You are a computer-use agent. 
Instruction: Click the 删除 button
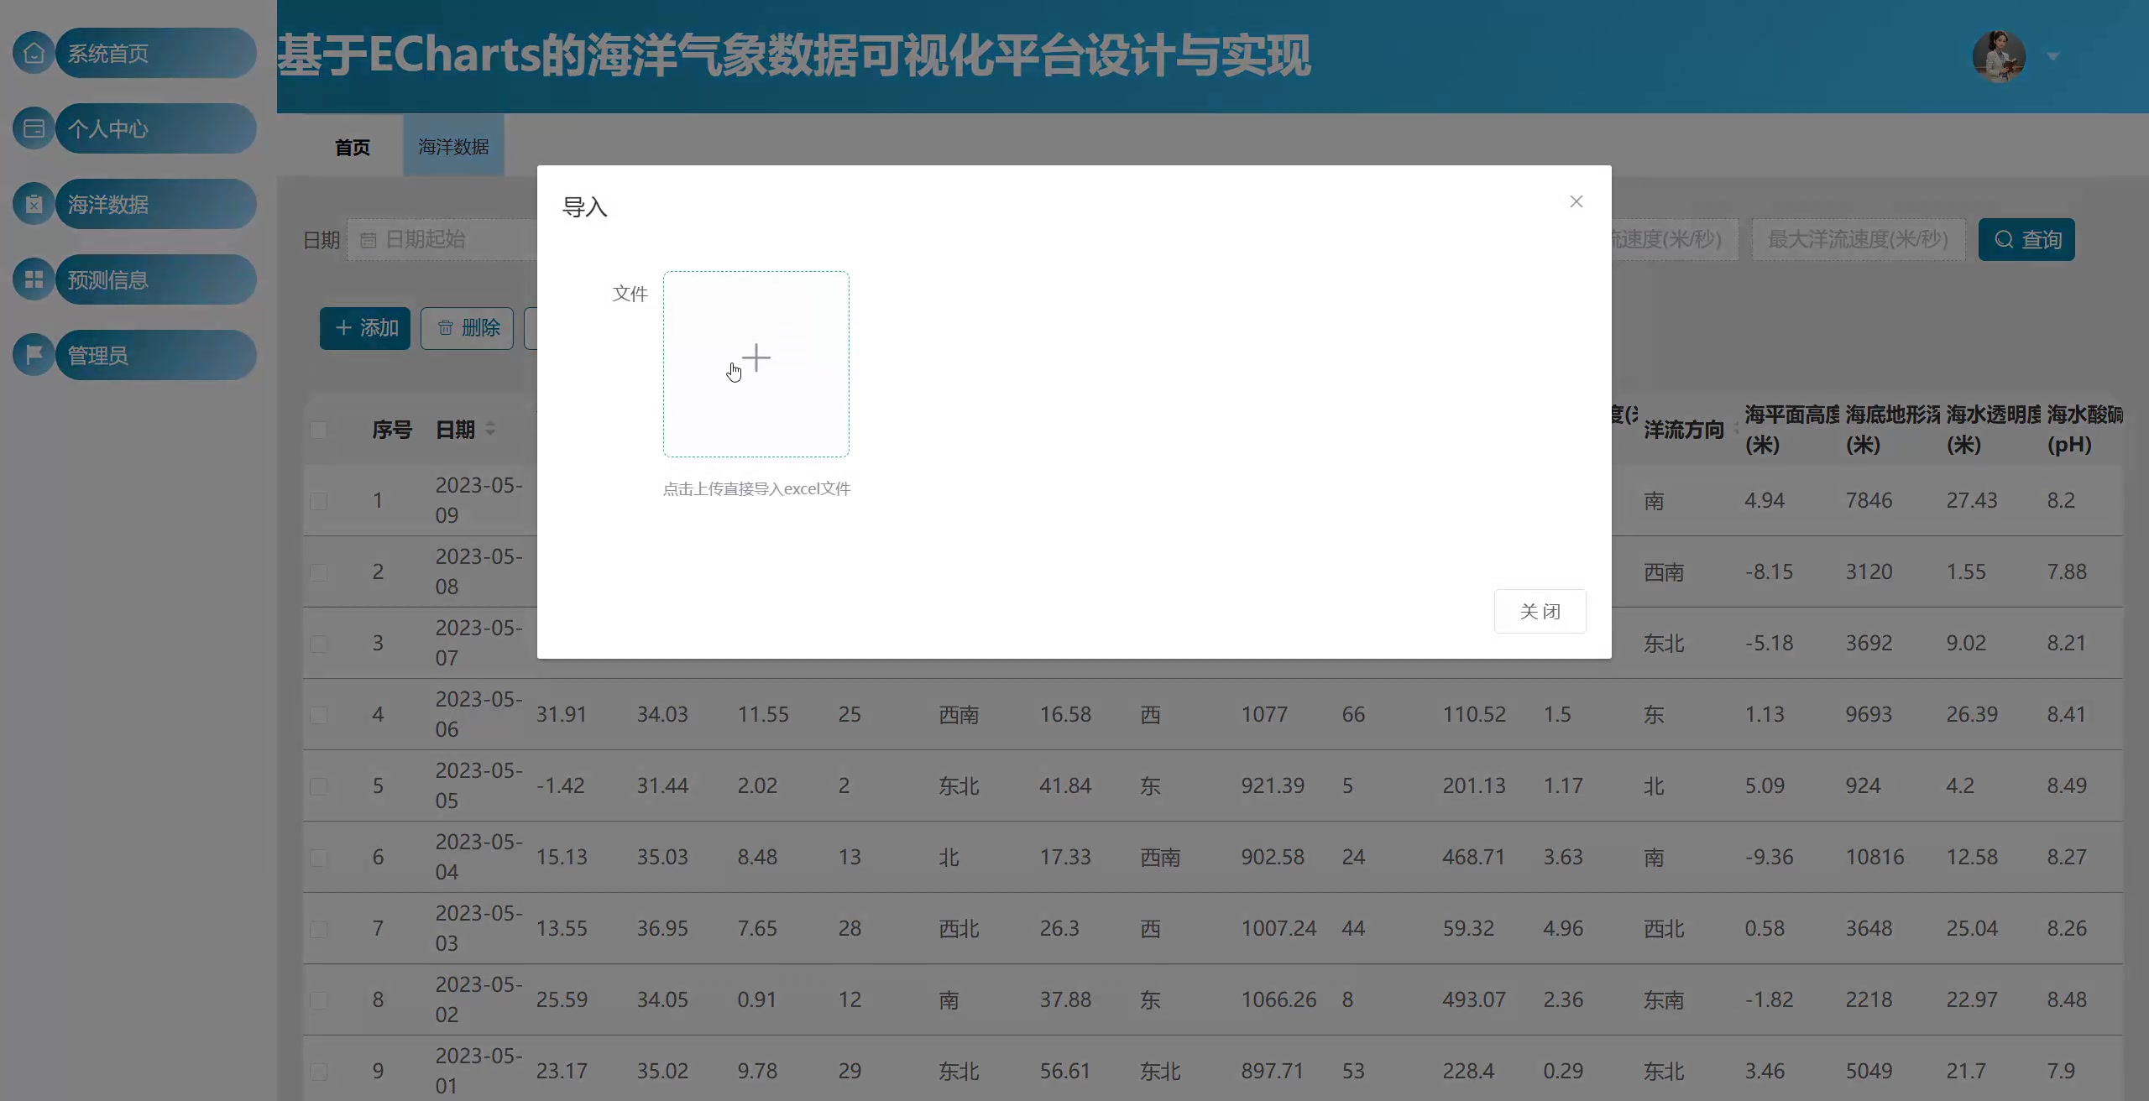[467, 327]
